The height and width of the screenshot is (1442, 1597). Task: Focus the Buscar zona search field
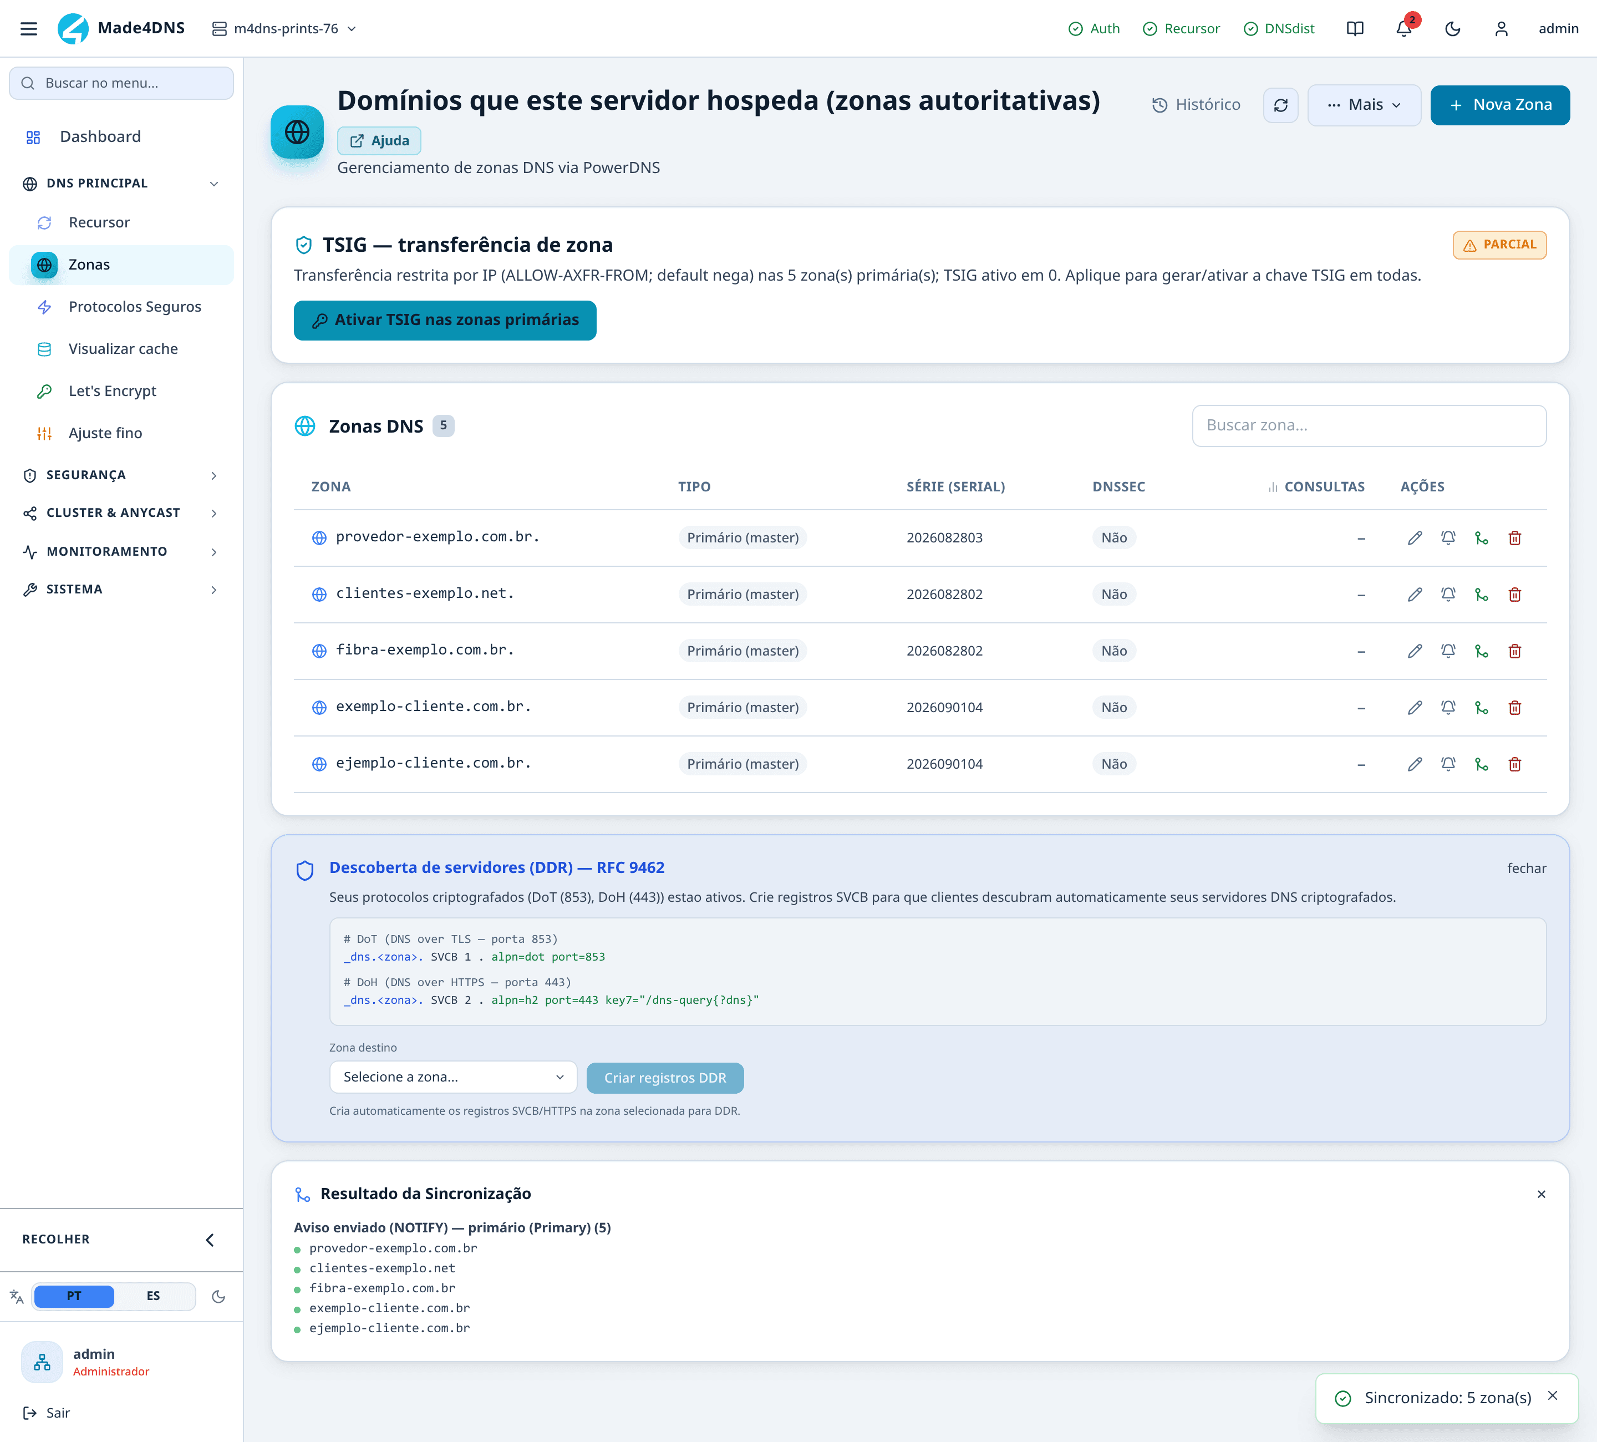[1369, 425]
